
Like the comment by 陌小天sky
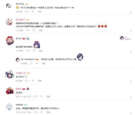[26, 12]
